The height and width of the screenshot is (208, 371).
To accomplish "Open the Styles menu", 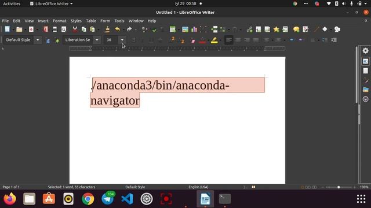I will [x=76, y=21].
